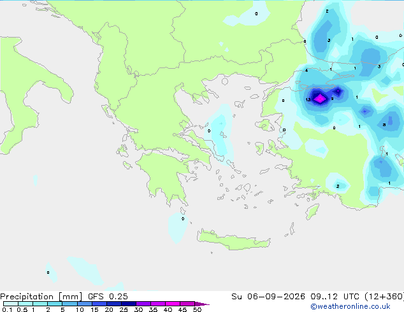Screen dimensions: 404x312
Task: Click the 'Su 06-09-2026' date text
Action: coord(268,297)
